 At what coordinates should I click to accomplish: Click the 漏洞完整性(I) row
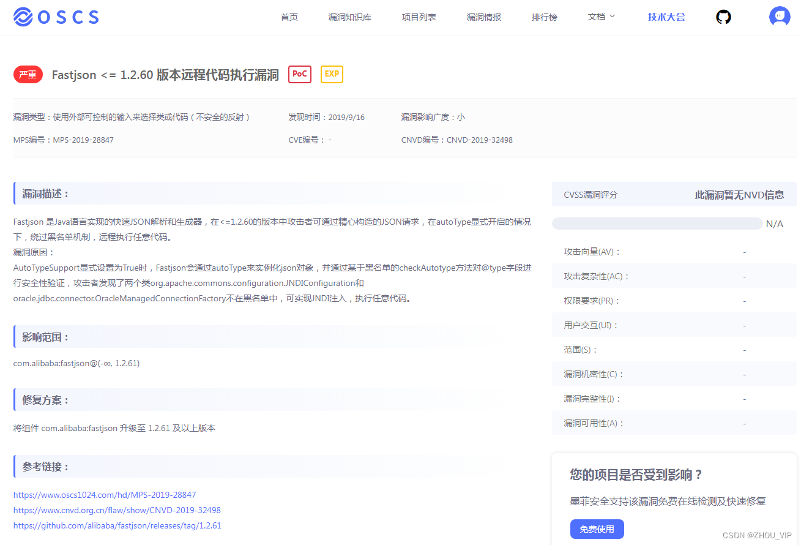[x=674, y=399]
